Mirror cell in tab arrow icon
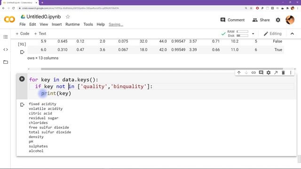The image size is (301, 169). [276, 73]
